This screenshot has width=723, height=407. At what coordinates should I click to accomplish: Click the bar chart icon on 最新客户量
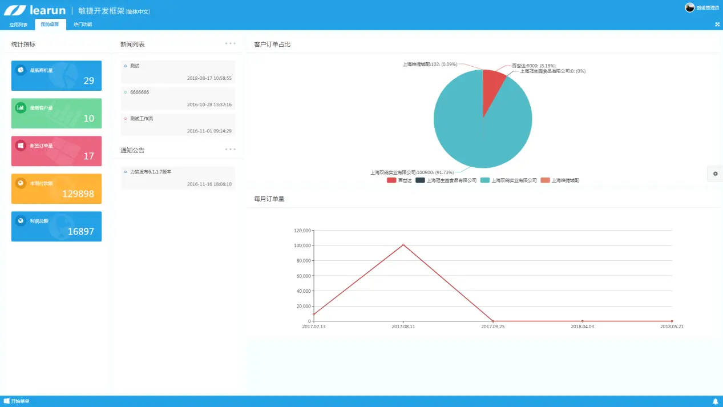pos(21,107)
